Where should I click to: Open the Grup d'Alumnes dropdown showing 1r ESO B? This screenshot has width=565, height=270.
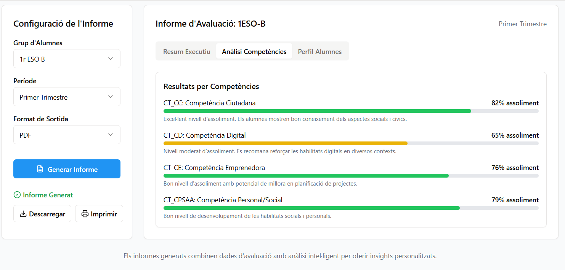point(67,59)
